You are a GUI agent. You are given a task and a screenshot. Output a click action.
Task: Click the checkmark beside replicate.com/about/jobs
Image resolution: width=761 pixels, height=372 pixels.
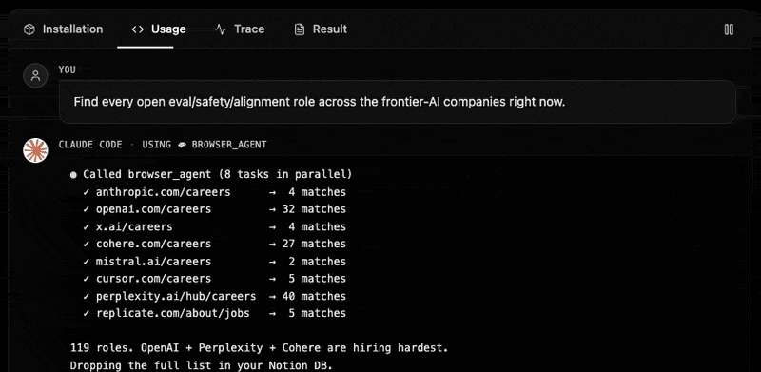pyautogui.click(x=87, y=313)
